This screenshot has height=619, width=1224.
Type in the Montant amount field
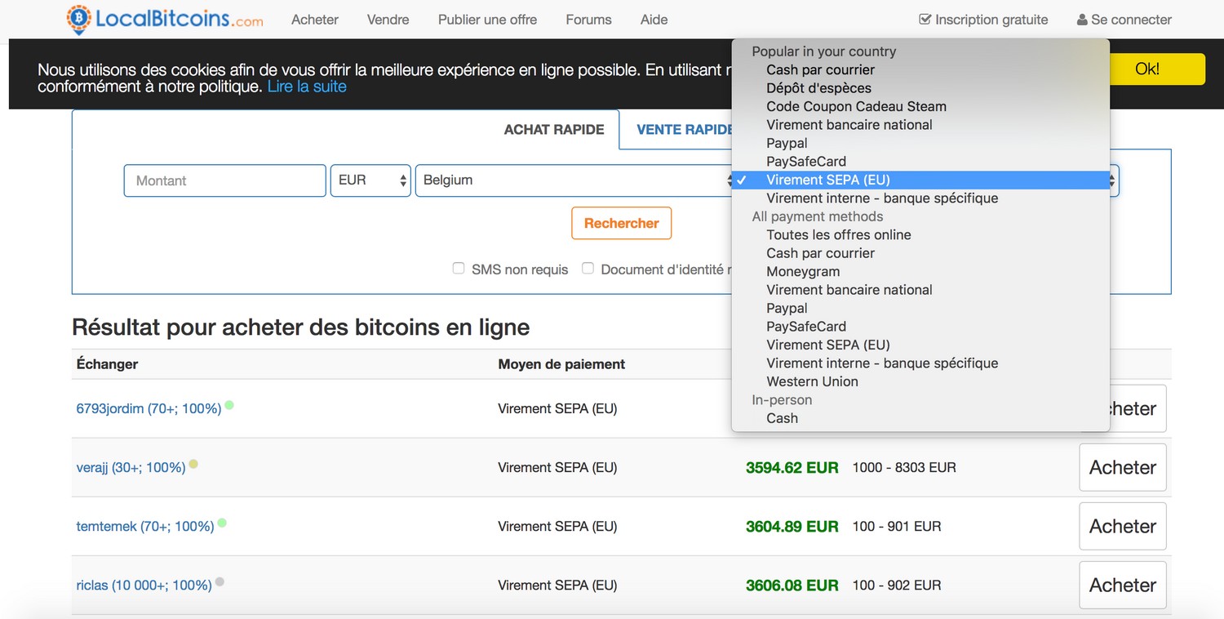(224, 180)
